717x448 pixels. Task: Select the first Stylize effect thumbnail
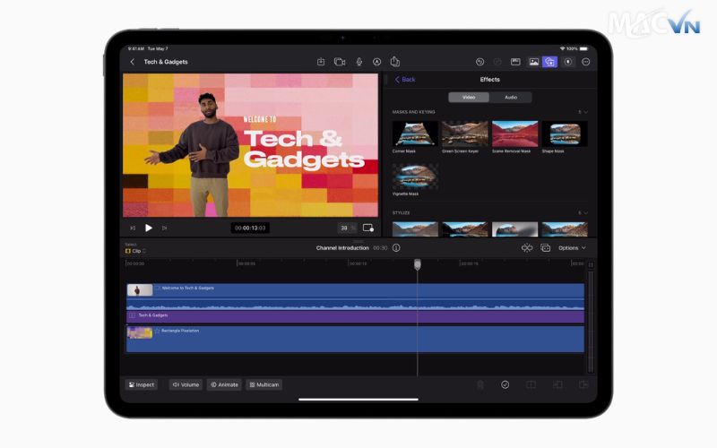coord(415,229)
